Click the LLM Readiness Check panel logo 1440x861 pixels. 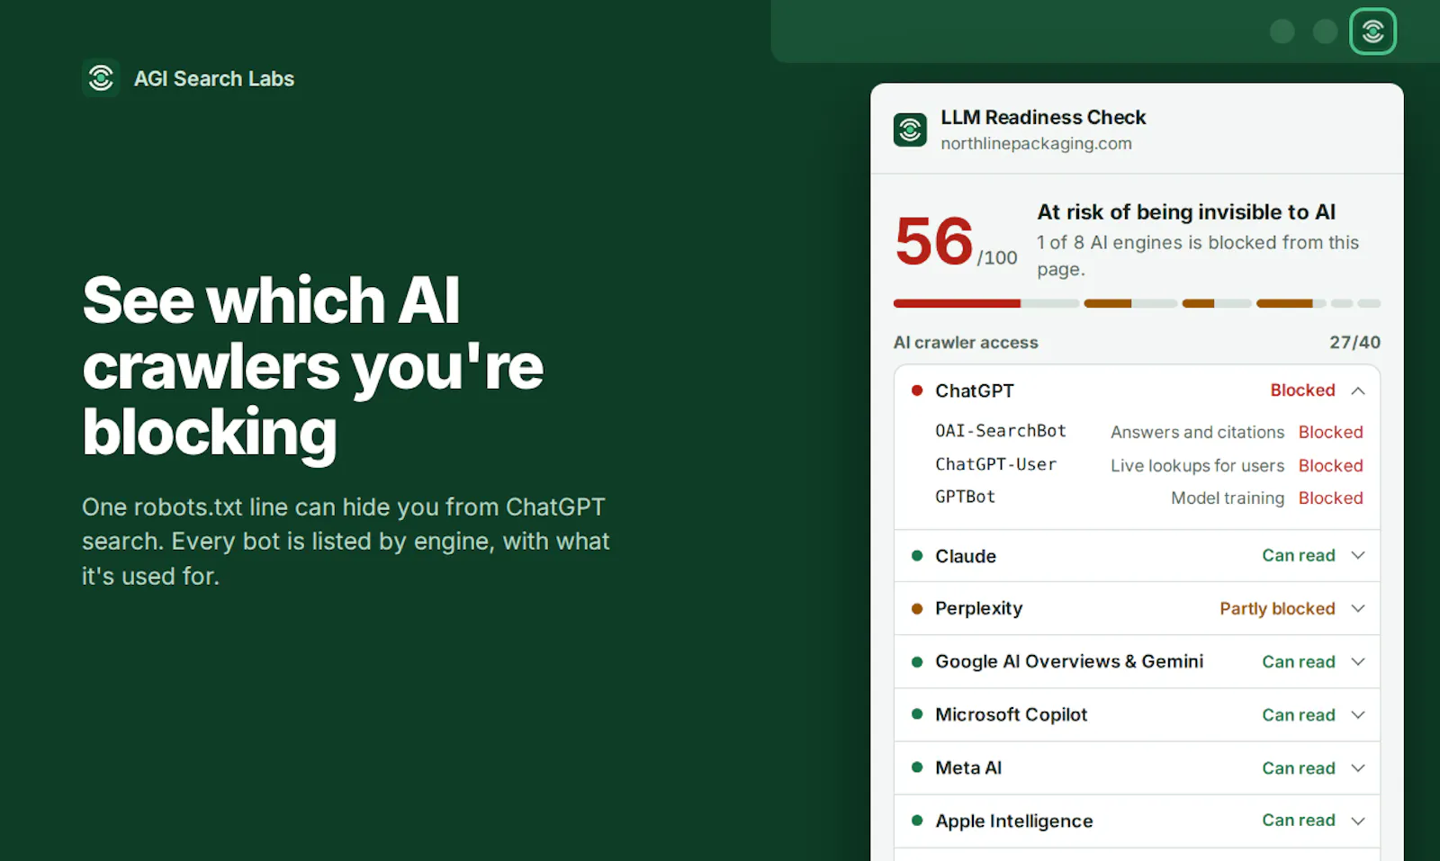910,130
